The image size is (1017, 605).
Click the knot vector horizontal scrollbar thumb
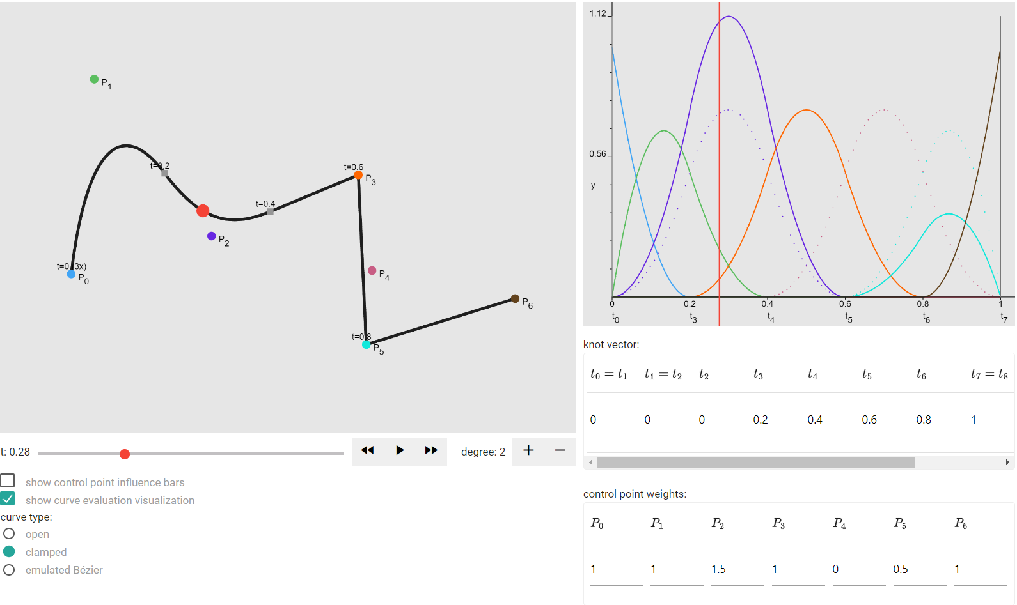(x=756, y=462)
